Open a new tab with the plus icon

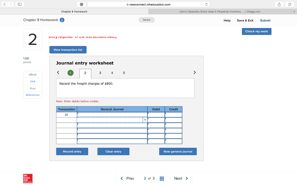(295, 12)
